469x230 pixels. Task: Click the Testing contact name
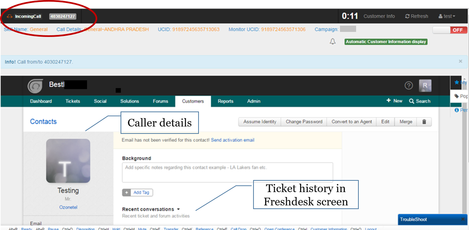[x=68, y=190]
